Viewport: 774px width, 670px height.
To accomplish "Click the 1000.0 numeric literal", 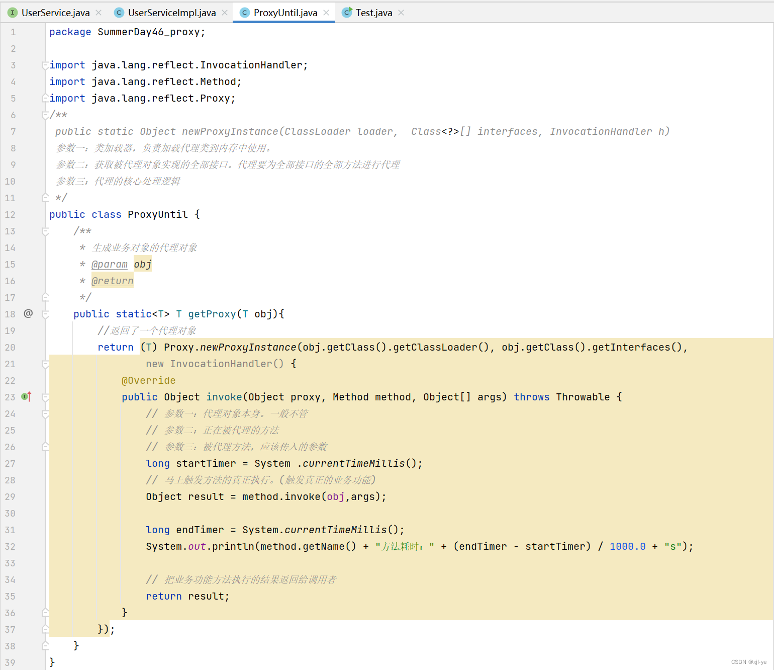I will pos(628,546).
